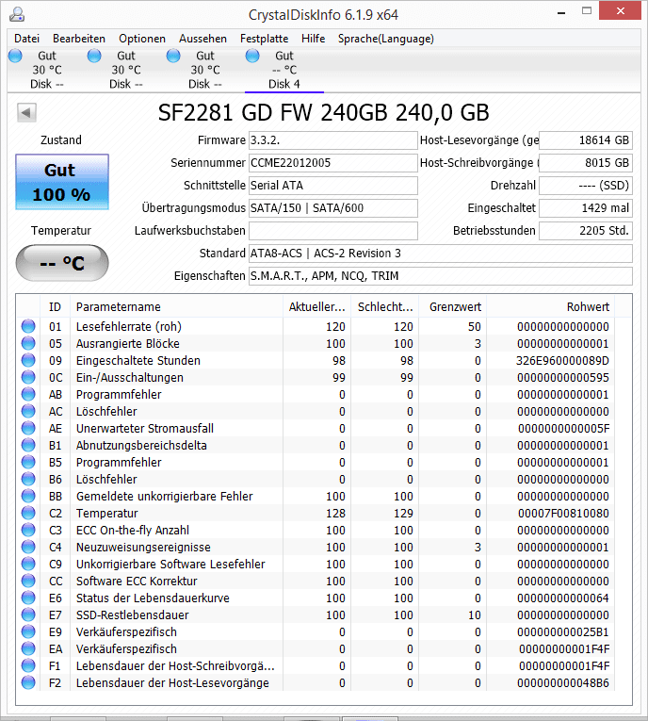Click status orb for Gemeldete unkorrigierbare Fehler
Image resolution: width=648 pixels, height=721 pixels.
click(28, 496)
